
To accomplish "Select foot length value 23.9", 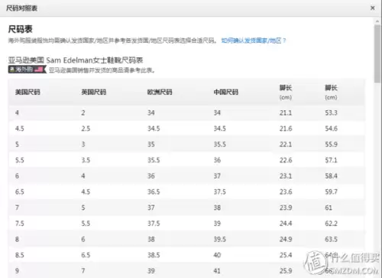I will coord(286,208).
